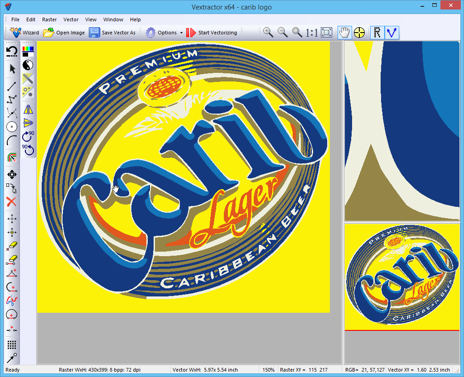Viewport: 464px width, 377px height.
Task: Open the Raster menu
Action: coord(49,19)
